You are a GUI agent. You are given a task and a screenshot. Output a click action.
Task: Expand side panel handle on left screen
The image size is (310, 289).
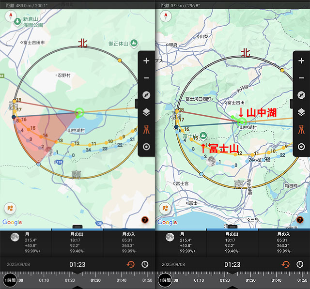click(136, 104)
